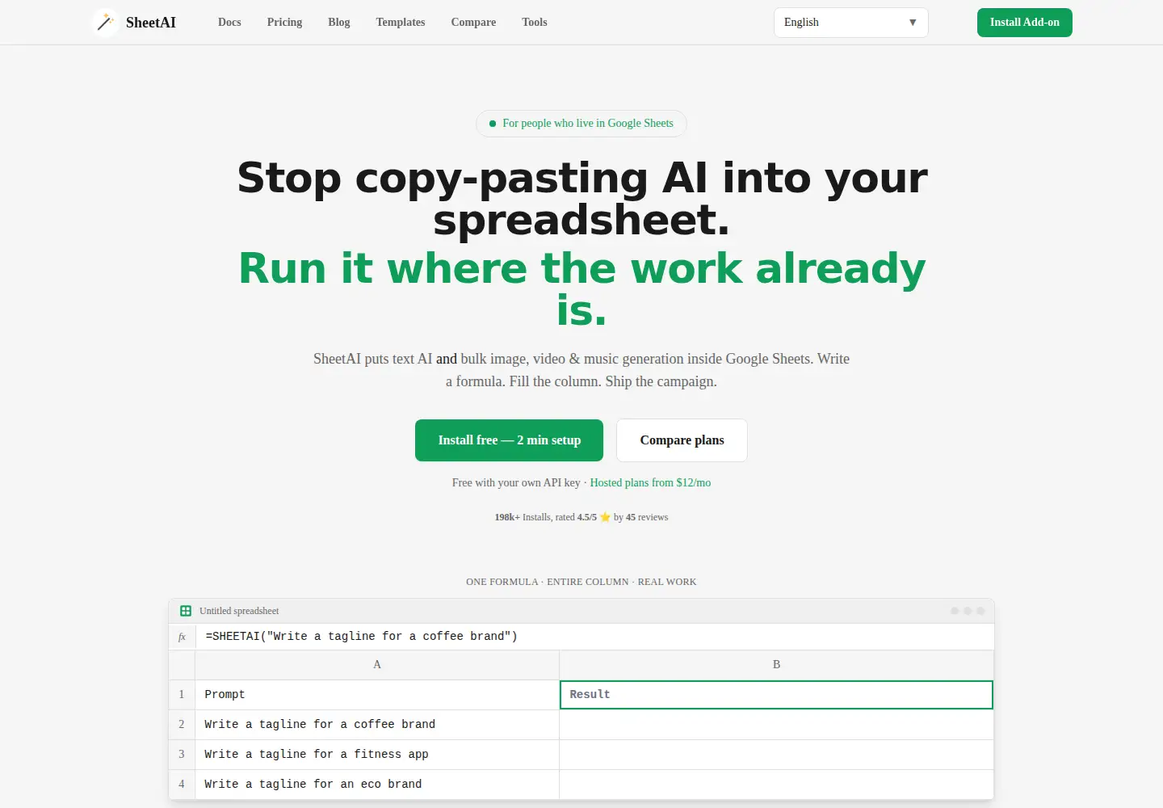
Task: Click the highlighted Result cell
Action: click(776, 695)
